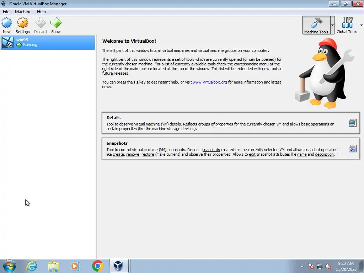Click the green Running status arrow
364x273 pixels.
pos(19,45)
